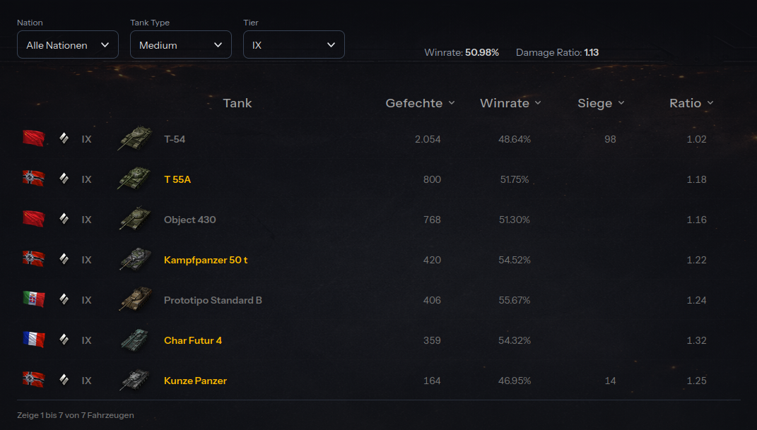Open the Nation dropdown showing Alle Nationen
Viewport: 757px width, 430px height.
pyautogui.click(x=68, y=44)
